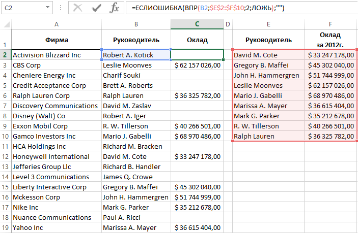Click the Cancel (X) icon in formula bar
The image size is (358, 233).
77,8
